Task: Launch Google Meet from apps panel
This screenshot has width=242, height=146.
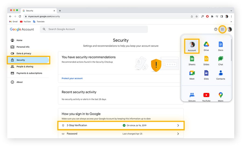Action: click(192, 75)
